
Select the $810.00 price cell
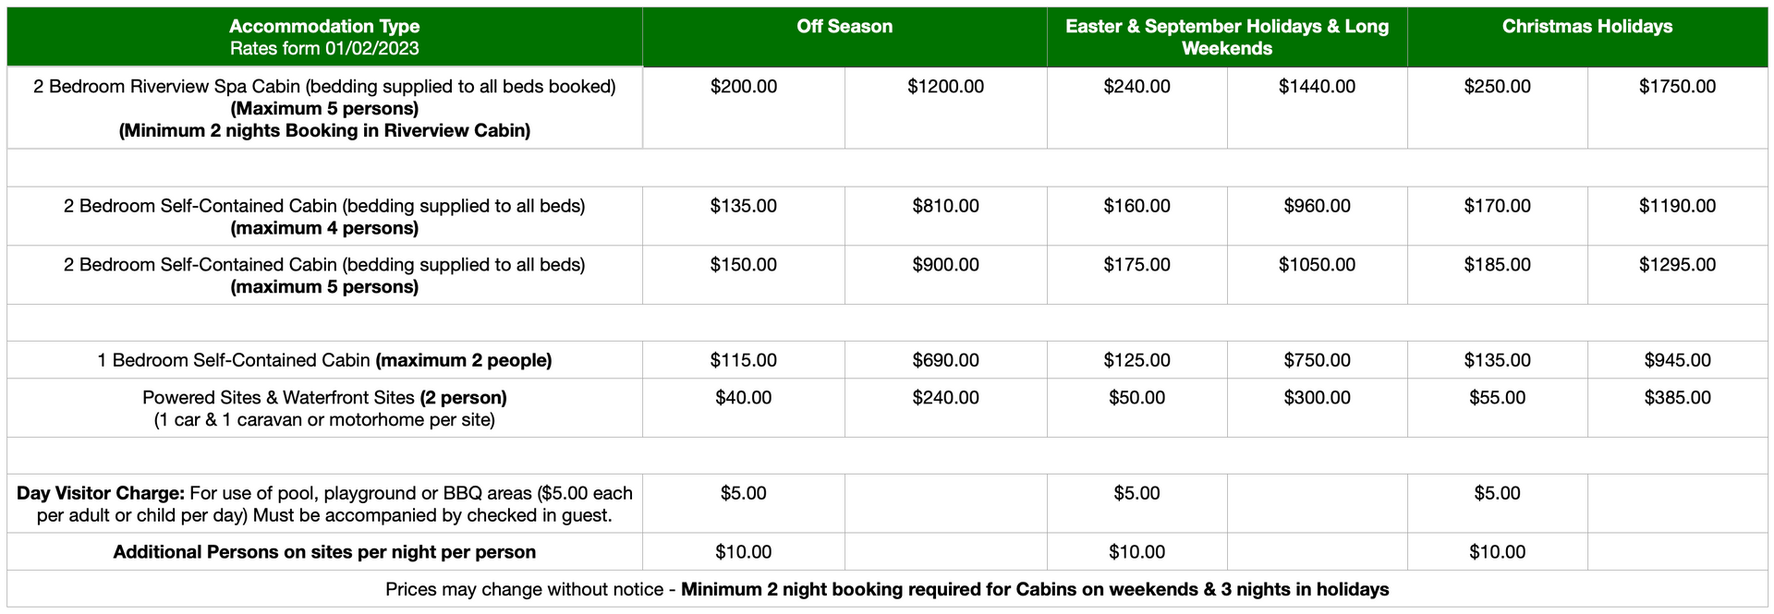coord(945,206)
